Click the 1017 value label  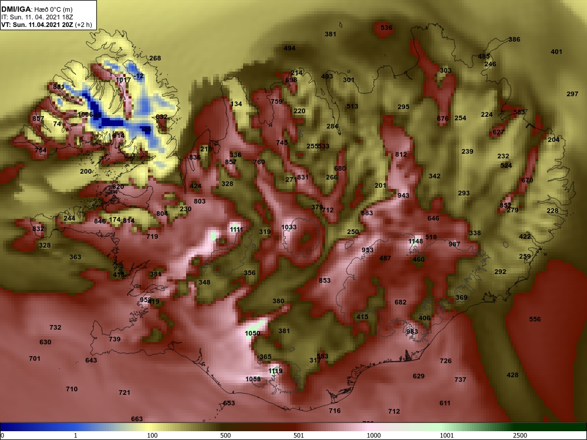[123, 80]
